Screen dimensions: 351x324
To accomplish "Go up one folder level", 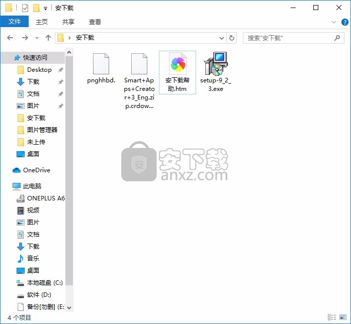I will [x=48, y=38].
